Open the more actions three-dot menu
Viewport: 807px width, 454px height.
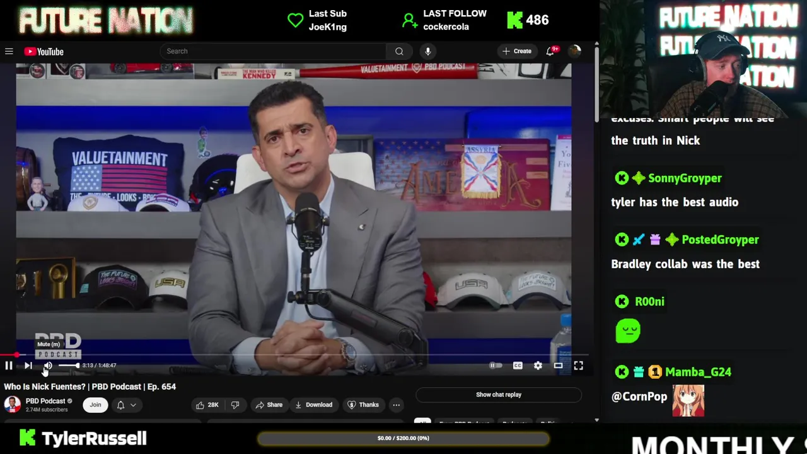pyautogui.click(x=396, y=405)
